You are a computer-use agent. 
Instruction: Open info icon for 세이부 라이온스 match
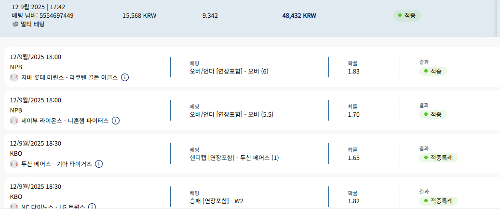point(116,121)
